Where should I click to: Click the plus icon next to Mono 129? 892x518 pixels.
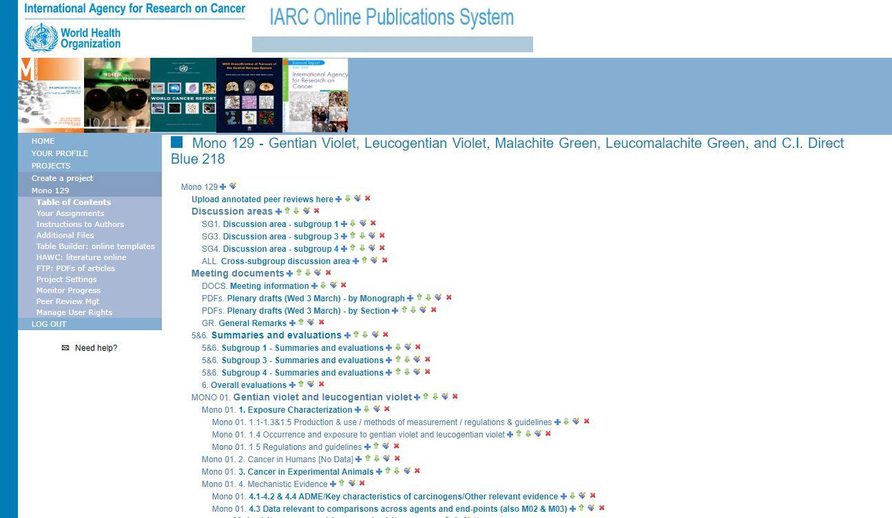(x=223, y=187)
